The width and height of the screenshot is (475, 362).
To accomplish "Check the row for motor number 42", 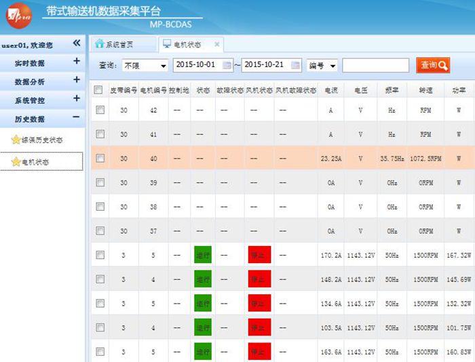I will [x=100, y=110].
